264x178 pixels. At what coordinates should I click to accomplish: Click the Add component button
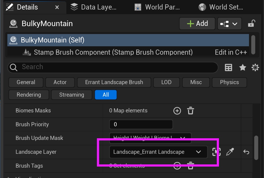197,24
